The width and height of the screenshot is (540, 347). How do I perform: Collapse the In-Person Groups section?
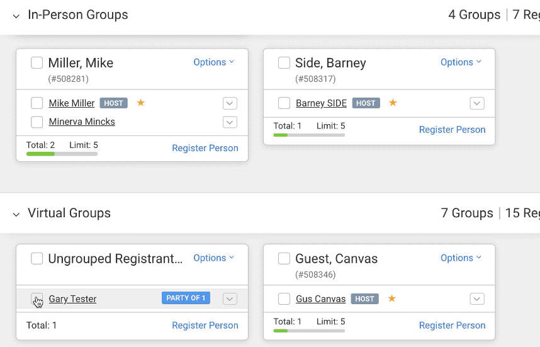16,16
